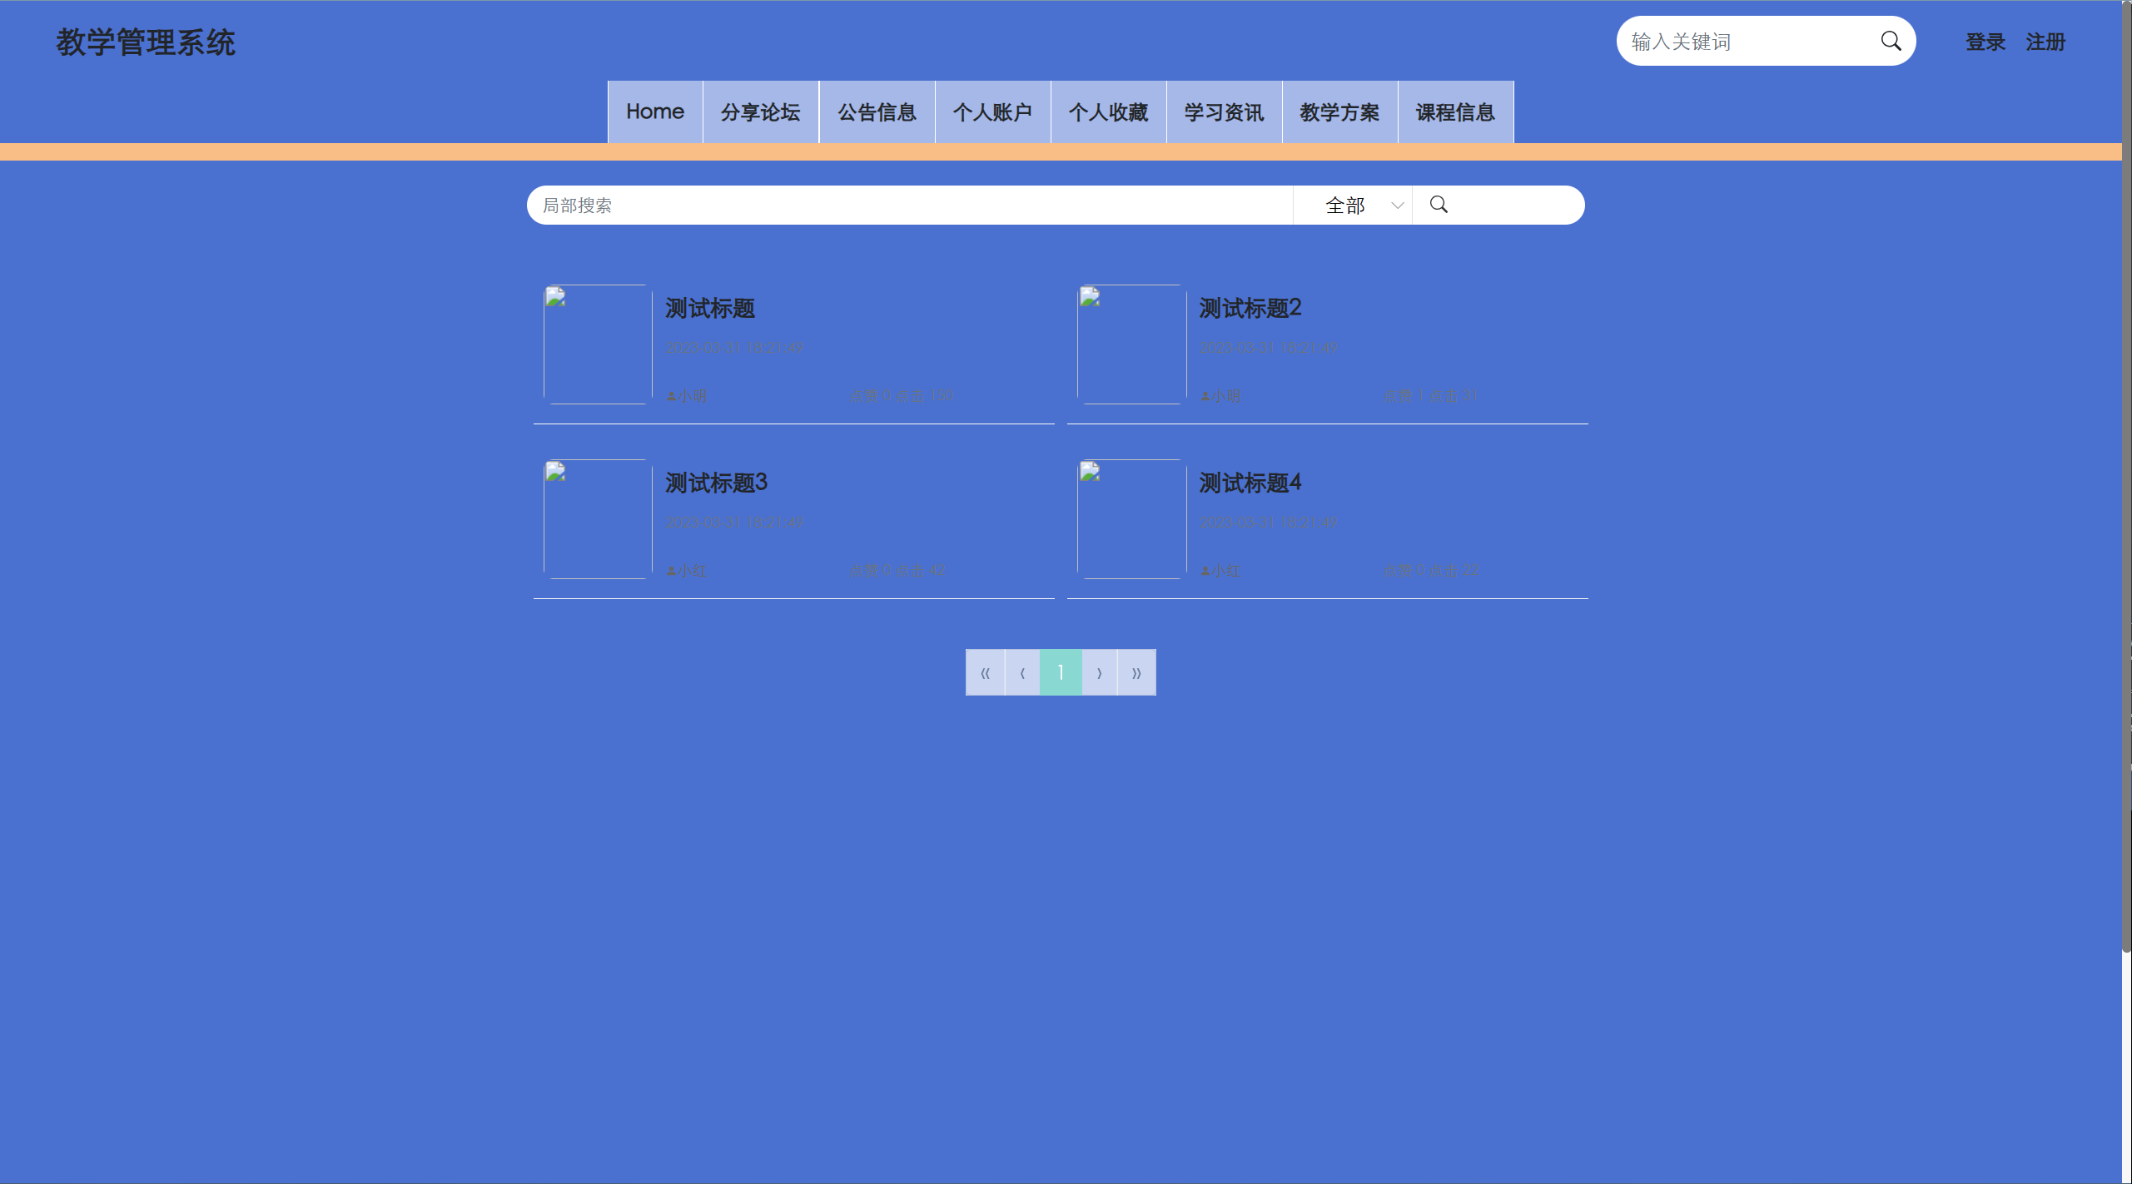
Task: Open the 个人收藏 menu item
Action: [x=1107, y=112]
